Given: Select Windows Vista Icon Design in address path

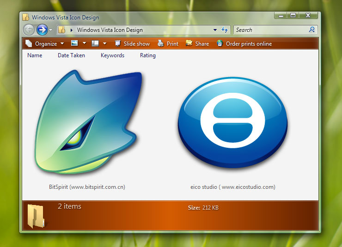Looking at the screenshot, I should click(x=110, y=30).
